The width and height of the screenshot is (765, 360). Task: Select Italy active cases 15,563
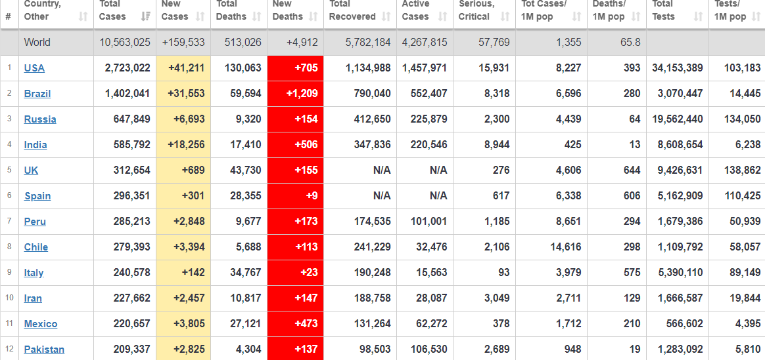pos(430,272)
